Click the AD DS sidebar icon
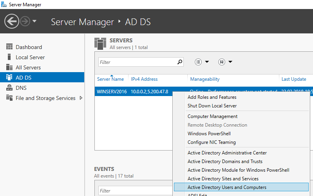 (x=9, y=77)
